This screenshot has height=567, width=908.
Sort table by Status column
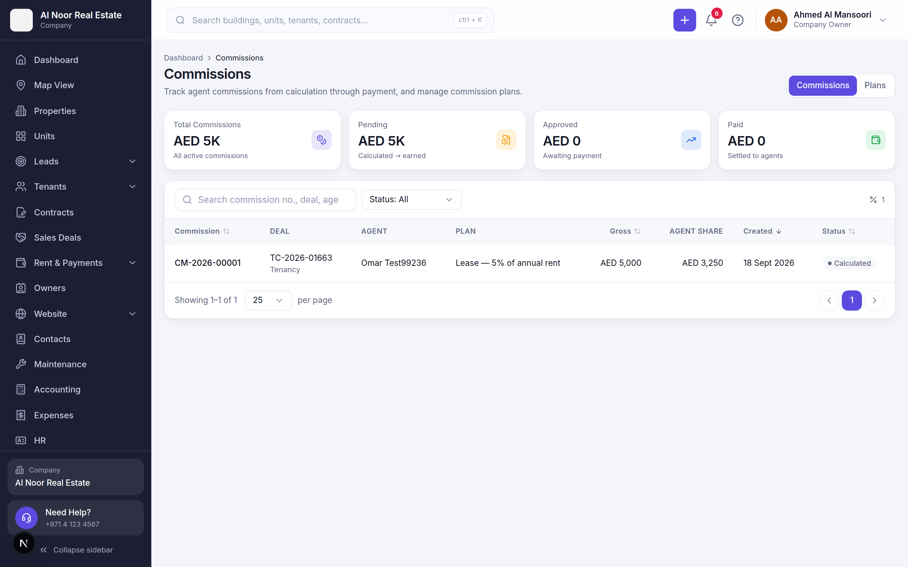pyautogui.click(x=838, y=231)
